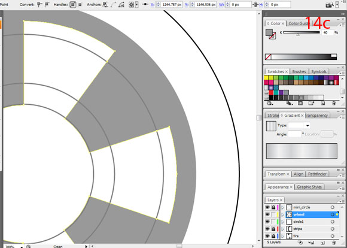Click the fill color box in Color panel
The width and height of the screenshot is (347, 248).
(269, 32)
